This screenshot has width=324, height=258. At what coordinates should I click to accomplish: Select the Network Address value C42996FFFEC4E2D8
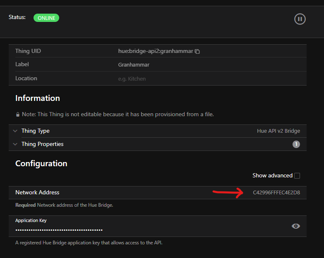click(x=276, y=193)
